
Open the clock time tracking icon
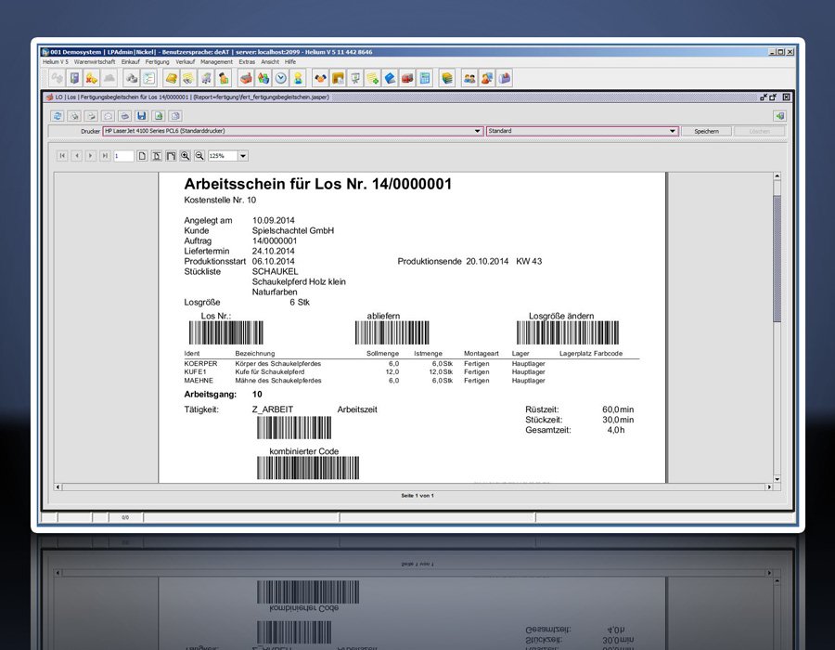point(280,78)
